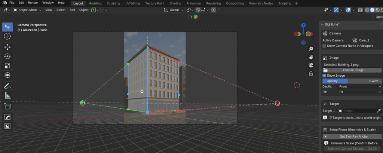The height and width of the screenshot is (153, 383).
Task: Click the pan hand viewport icon
Action: tap(311, 57)
